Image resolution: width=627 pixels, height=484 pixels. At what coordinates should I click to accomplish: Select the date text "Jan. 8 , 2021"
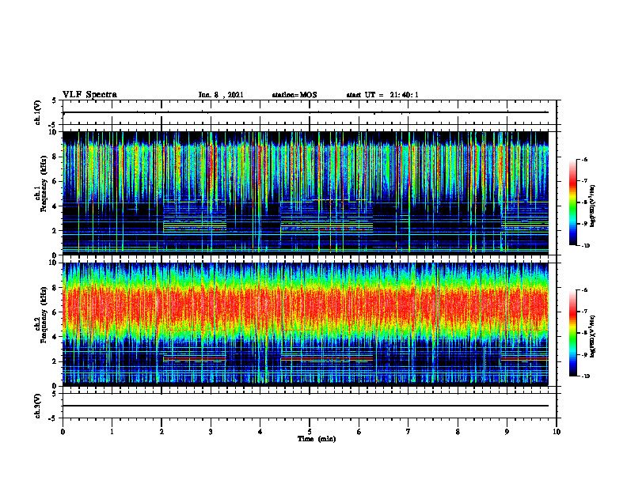221,95
